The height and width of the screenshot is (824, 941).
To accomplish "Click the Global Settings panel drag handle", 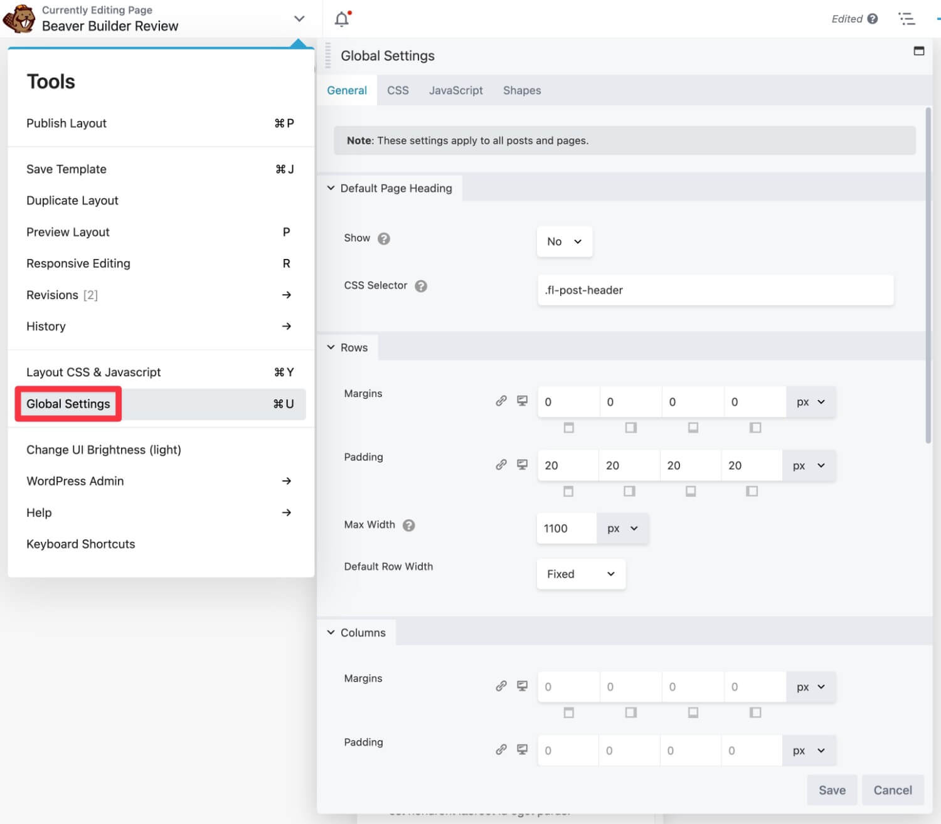I will point(327,56).
